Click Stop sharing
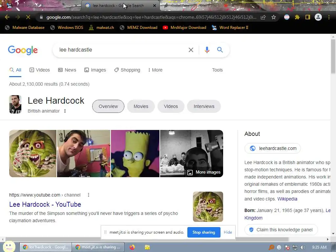336x252 pixels. (x=203, y=232)
